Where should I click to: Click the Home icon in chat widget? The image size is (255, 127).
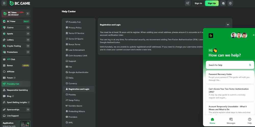(212, 121)
